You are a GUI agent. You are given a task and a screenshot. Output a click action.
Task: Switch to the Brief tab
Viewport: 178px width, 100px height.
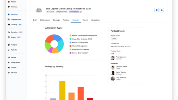coord(35,20)
